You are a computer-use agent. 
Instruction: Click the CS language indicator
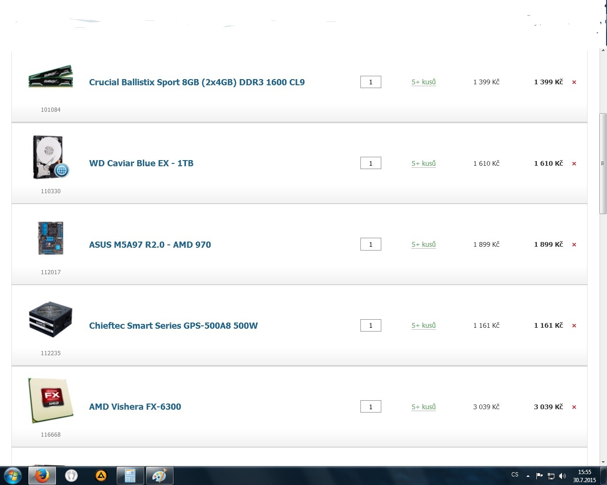coord(515,475)
